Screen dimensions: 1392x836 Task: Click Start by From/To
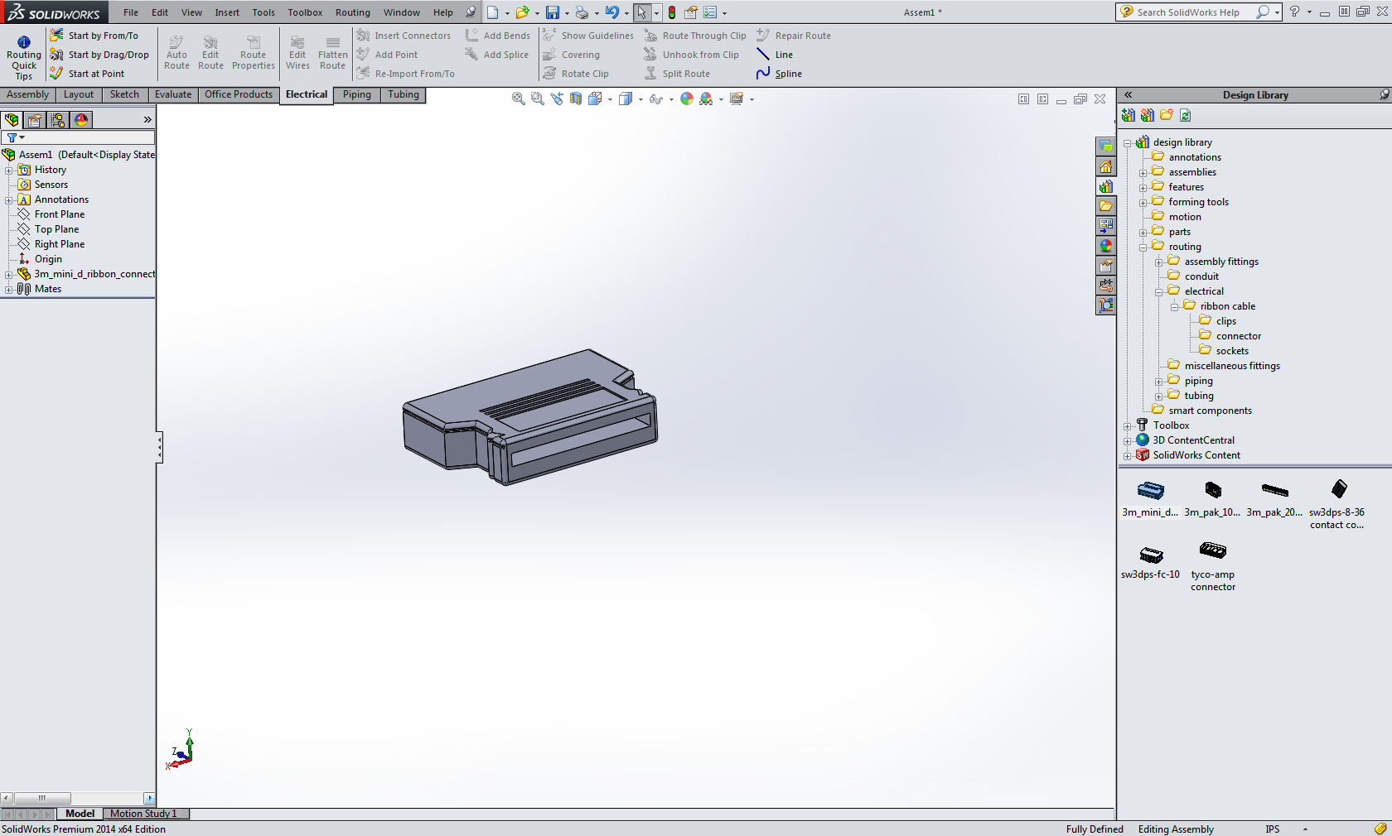click(94, 36)
